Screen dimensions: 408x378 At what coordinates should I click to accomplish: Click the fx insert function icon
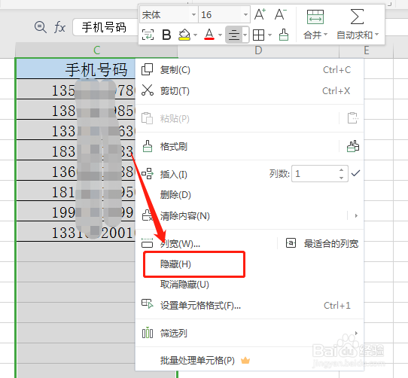pos(59,27)
